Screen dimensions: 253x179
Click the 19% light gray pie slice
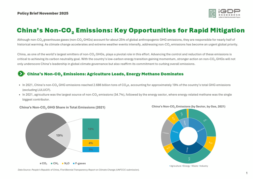tap(61, 136)
